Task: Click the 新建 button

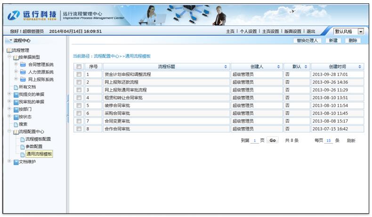Action: point(333,40)
